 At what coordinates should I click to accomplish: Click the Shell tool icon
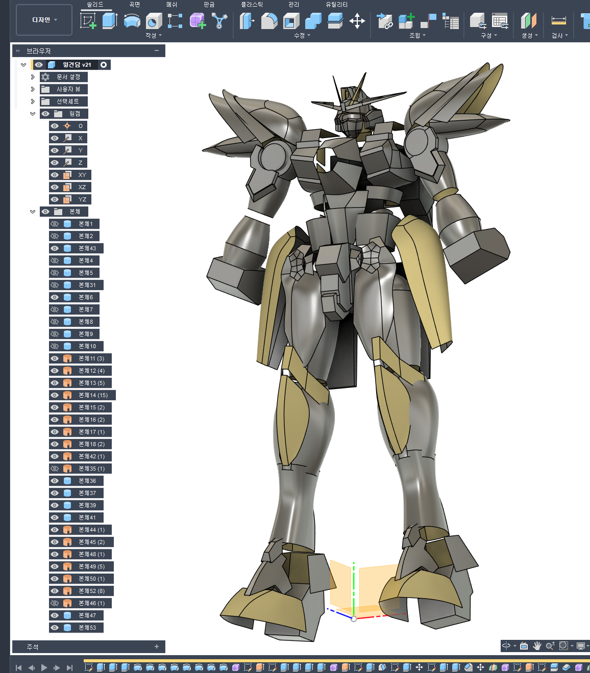pyautogui.click(x=291, y=21)
